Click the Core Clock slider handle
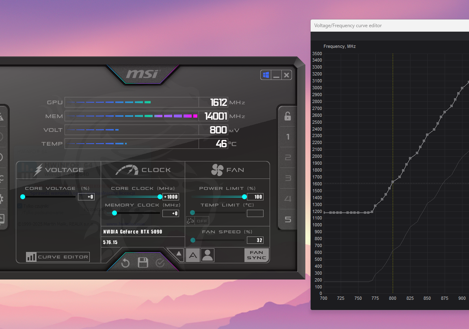Image resolution: width=469 pixels, height=329 pixels. coord(160,197)
